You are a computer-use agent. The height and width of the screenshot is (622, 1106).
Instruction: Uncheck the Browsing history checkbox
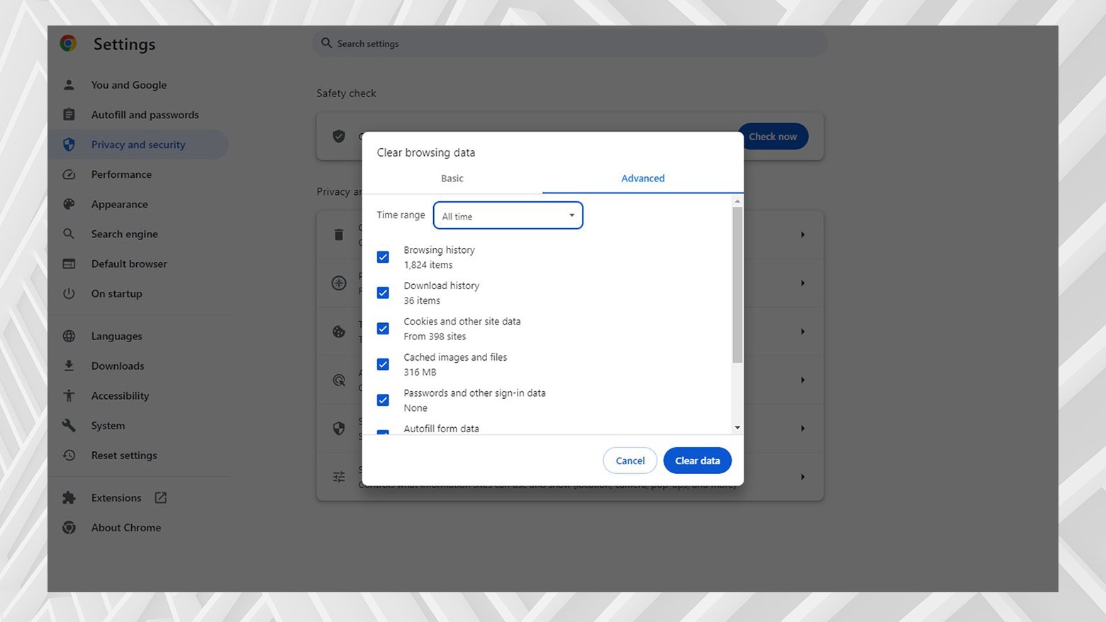pyautogui.click(x=383, y=256)
